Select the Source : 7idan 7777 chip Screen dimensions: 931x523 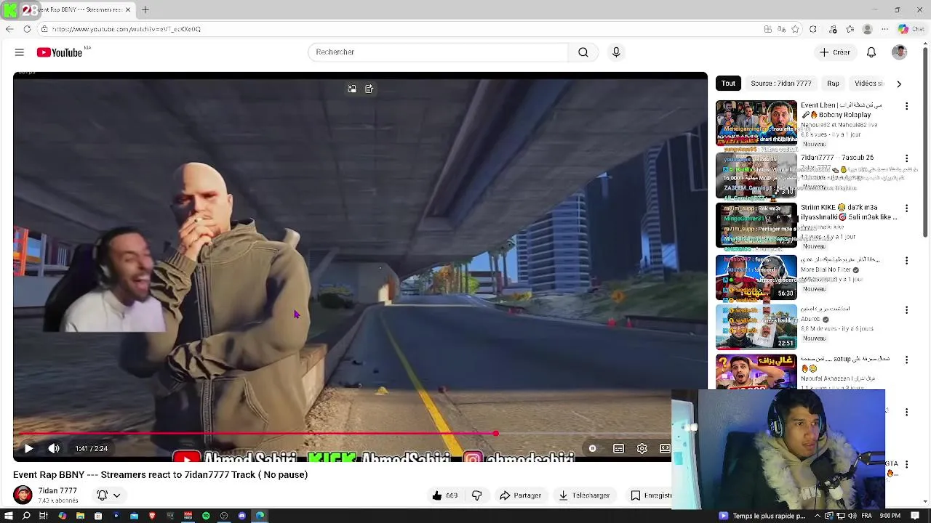pos(781,84)
